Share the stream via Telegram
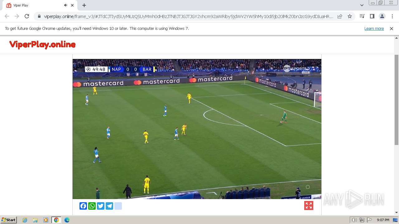Screen dimensions: 399x224 point(109,206)
